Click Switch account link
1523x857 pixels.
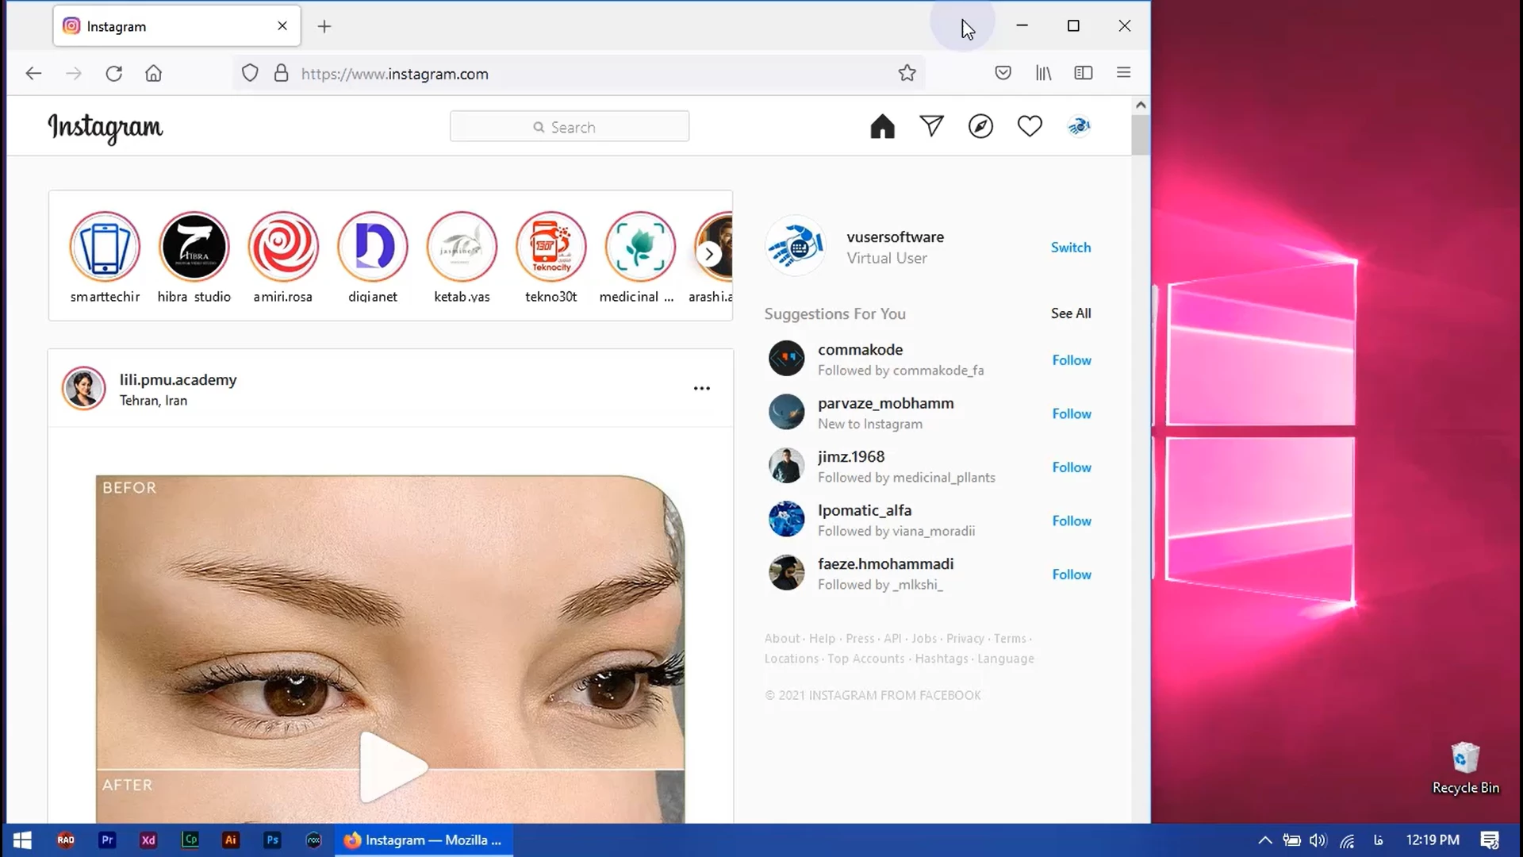(1070, 248)
